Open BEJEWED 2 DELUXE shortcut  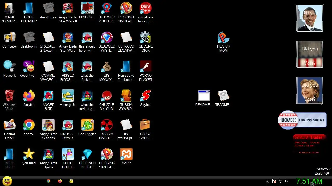coord(107,13)
